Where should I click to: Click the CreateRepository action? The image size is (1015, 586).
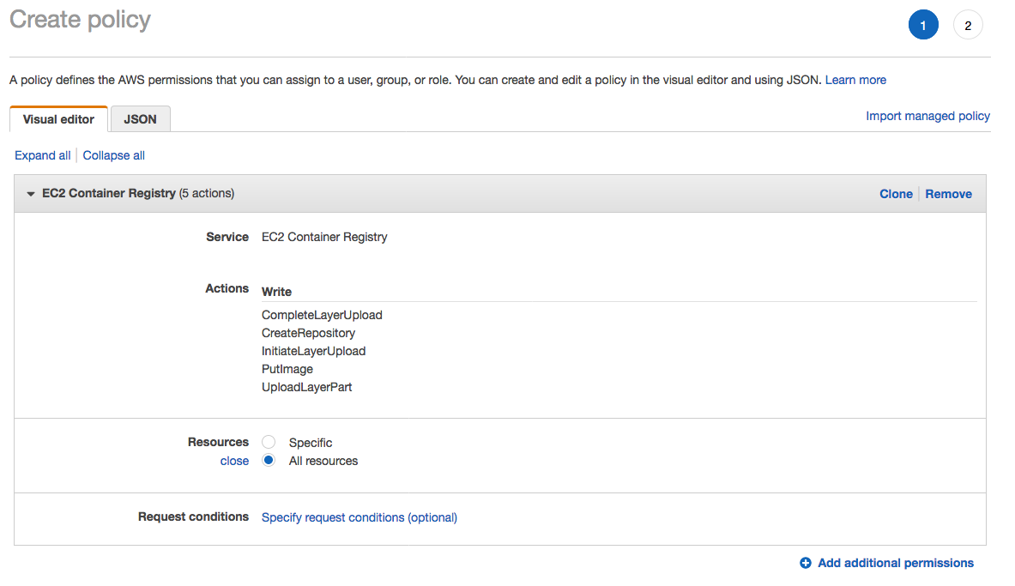tap(308, 334)
